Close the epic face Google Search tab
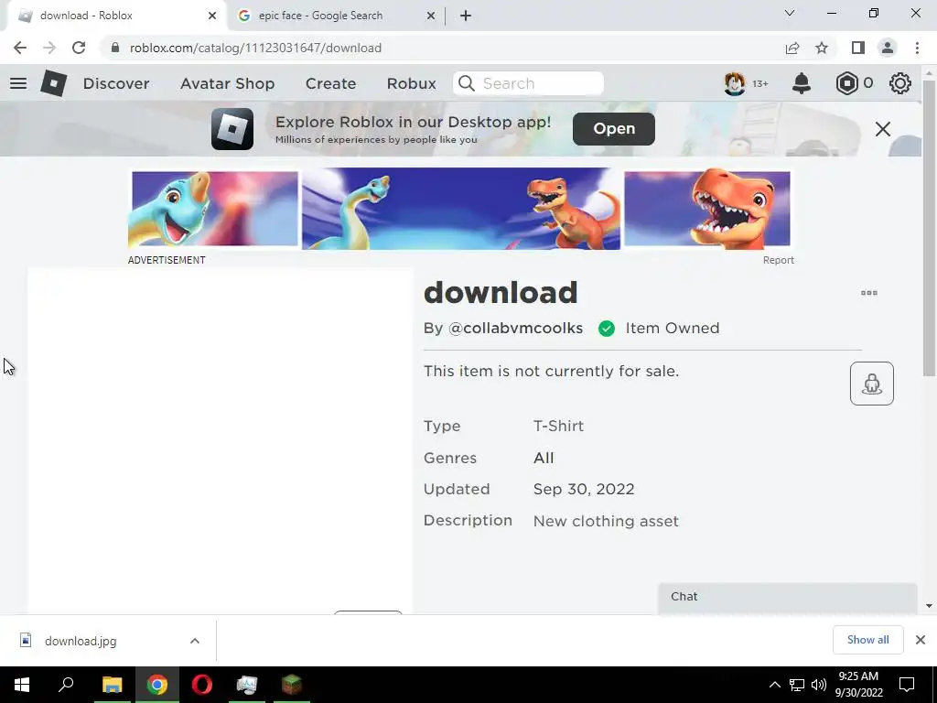 click(x=430, y=16)
